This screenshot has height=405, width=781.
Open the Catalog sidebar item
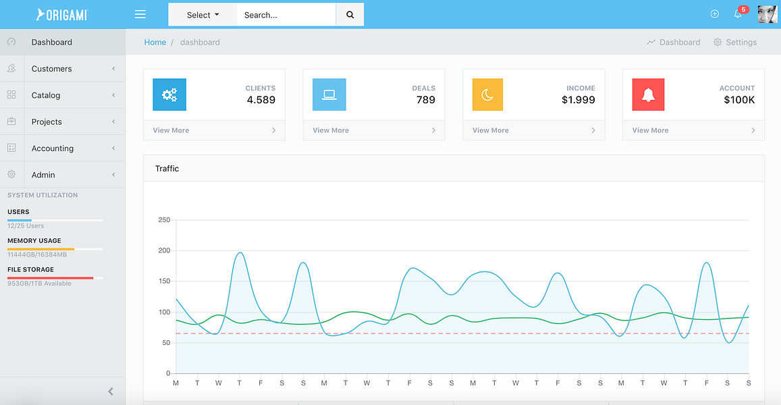(x=62, y=95)
